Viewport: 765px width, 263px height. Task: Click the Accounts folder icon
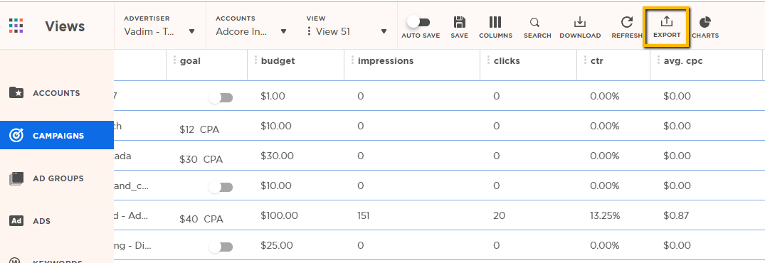click(16, 92)
